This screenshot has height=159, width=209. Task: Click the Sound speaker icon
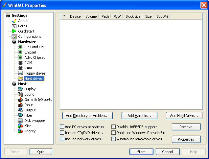click(x=20, y=94)
